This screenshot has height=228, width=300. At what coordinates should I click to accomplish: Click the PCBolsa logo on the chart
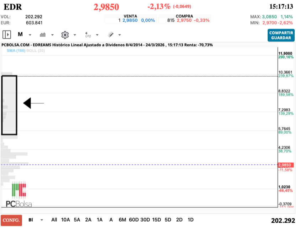pos(19,195)
